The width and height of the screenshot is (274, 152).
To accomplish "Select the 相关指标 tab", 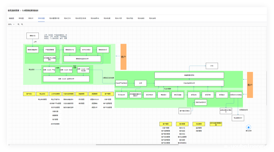I will tap(140, 18).
